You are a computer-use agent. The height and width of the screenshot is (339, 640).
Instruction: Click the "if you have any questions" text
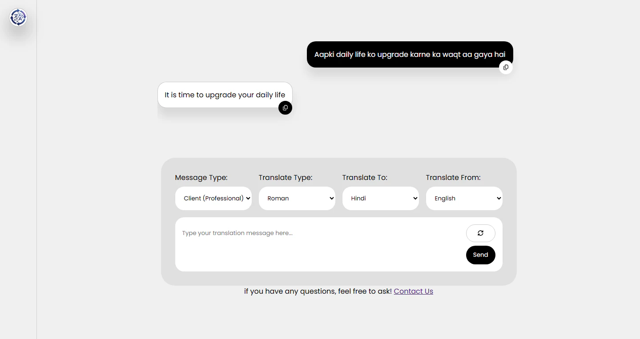[318, 291]
